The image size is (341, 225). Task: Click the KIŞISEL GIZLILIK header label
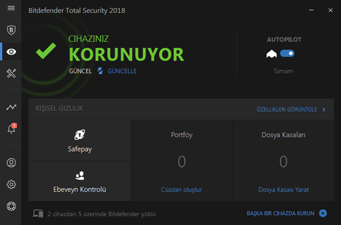tap(59, 108)
